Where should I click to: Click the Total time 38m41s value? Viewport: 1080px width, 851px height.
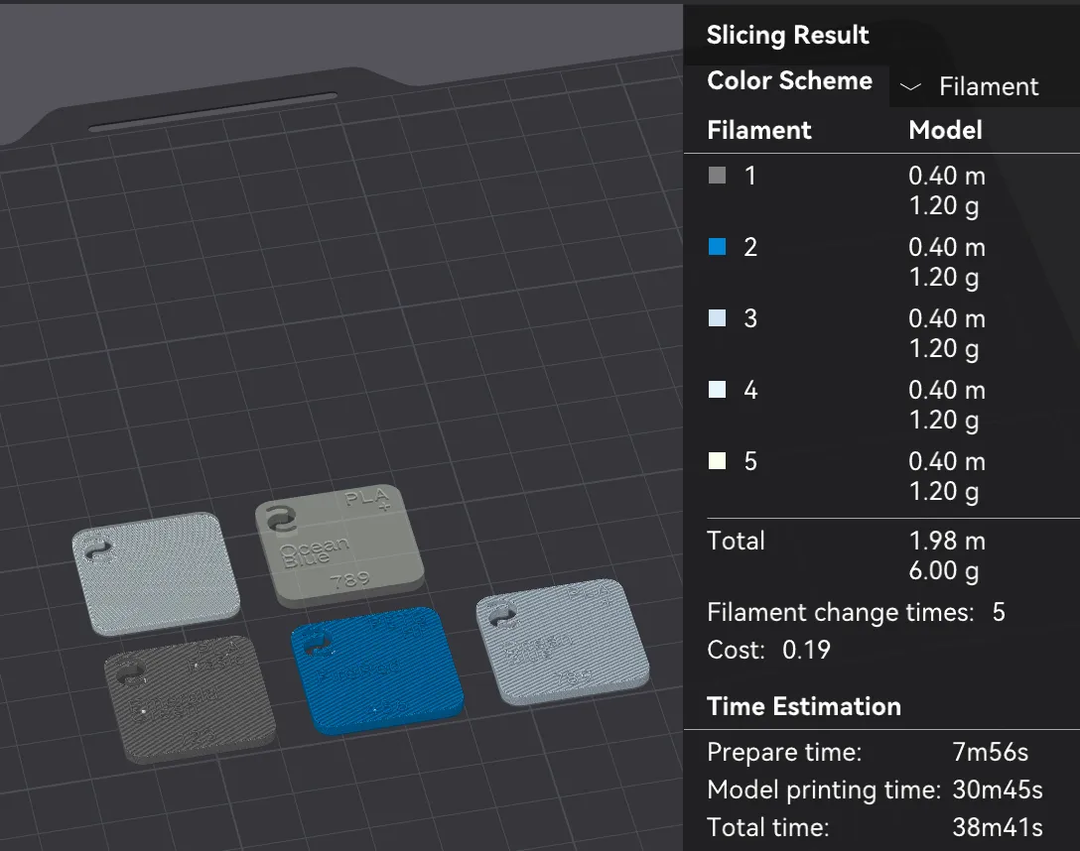[x=998, y=827]
